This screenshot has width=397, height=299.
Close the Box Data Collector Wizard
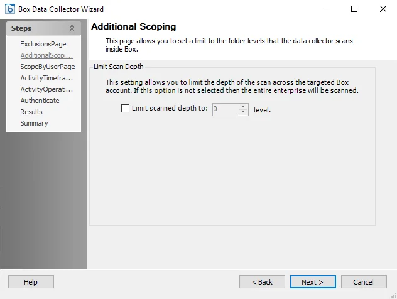(383, 9)
